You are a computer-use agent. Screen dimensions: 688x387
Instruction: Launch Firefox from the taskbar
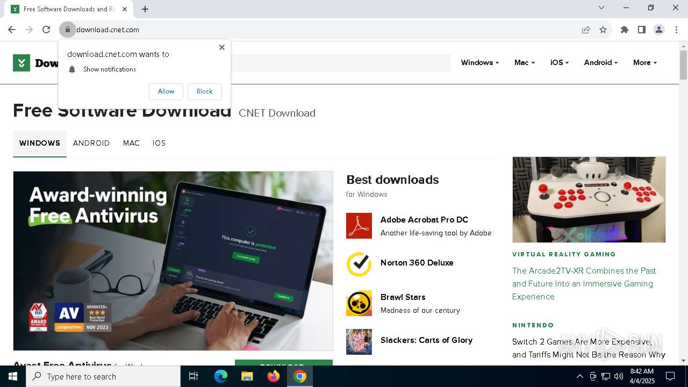point(274,376)
